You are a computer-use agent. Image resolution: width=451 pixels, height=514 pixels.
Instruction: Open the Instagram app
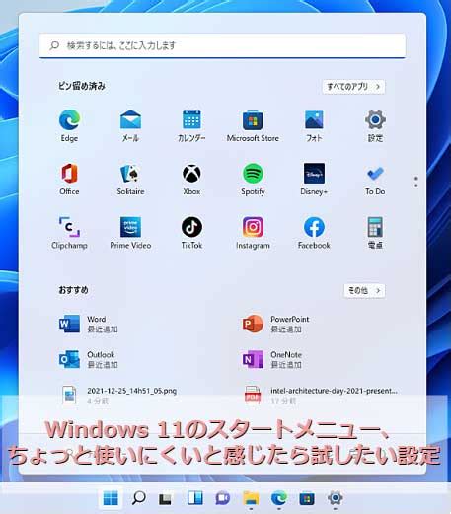coord(253,233)
